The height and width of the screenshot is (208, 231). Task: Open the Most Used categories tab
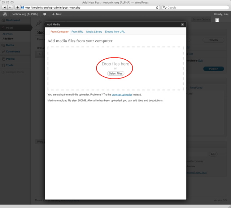196,88
